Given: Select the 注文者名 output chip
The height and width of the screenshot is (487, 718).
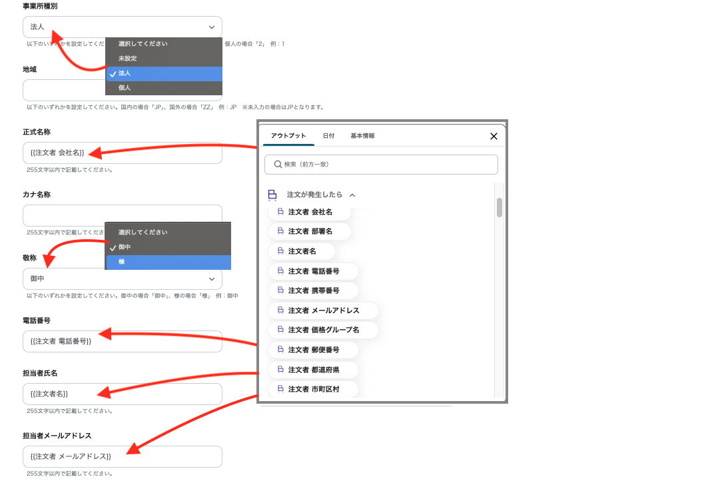Looking at the screenshot, I should [301, 251].
